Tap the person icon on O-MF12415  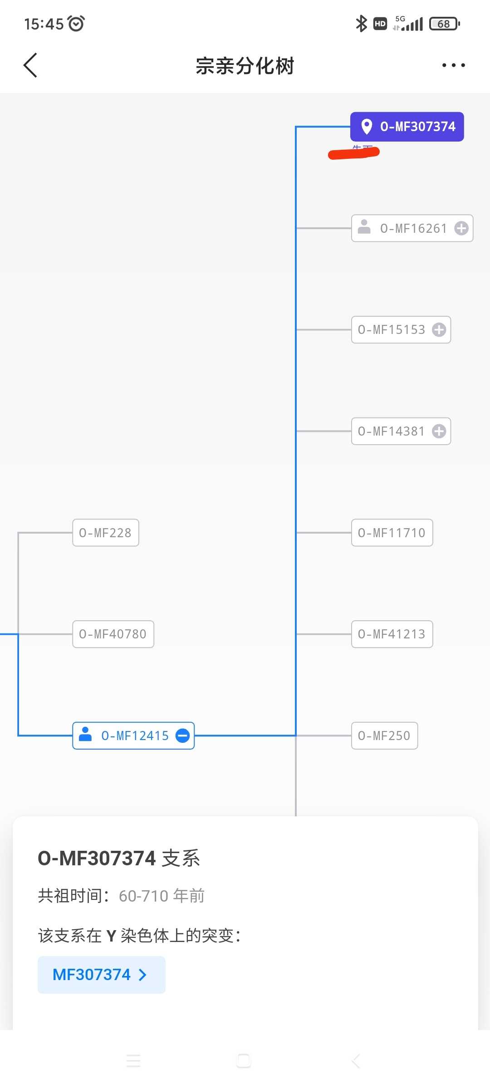pyautogui.click(x=85, y=734)
